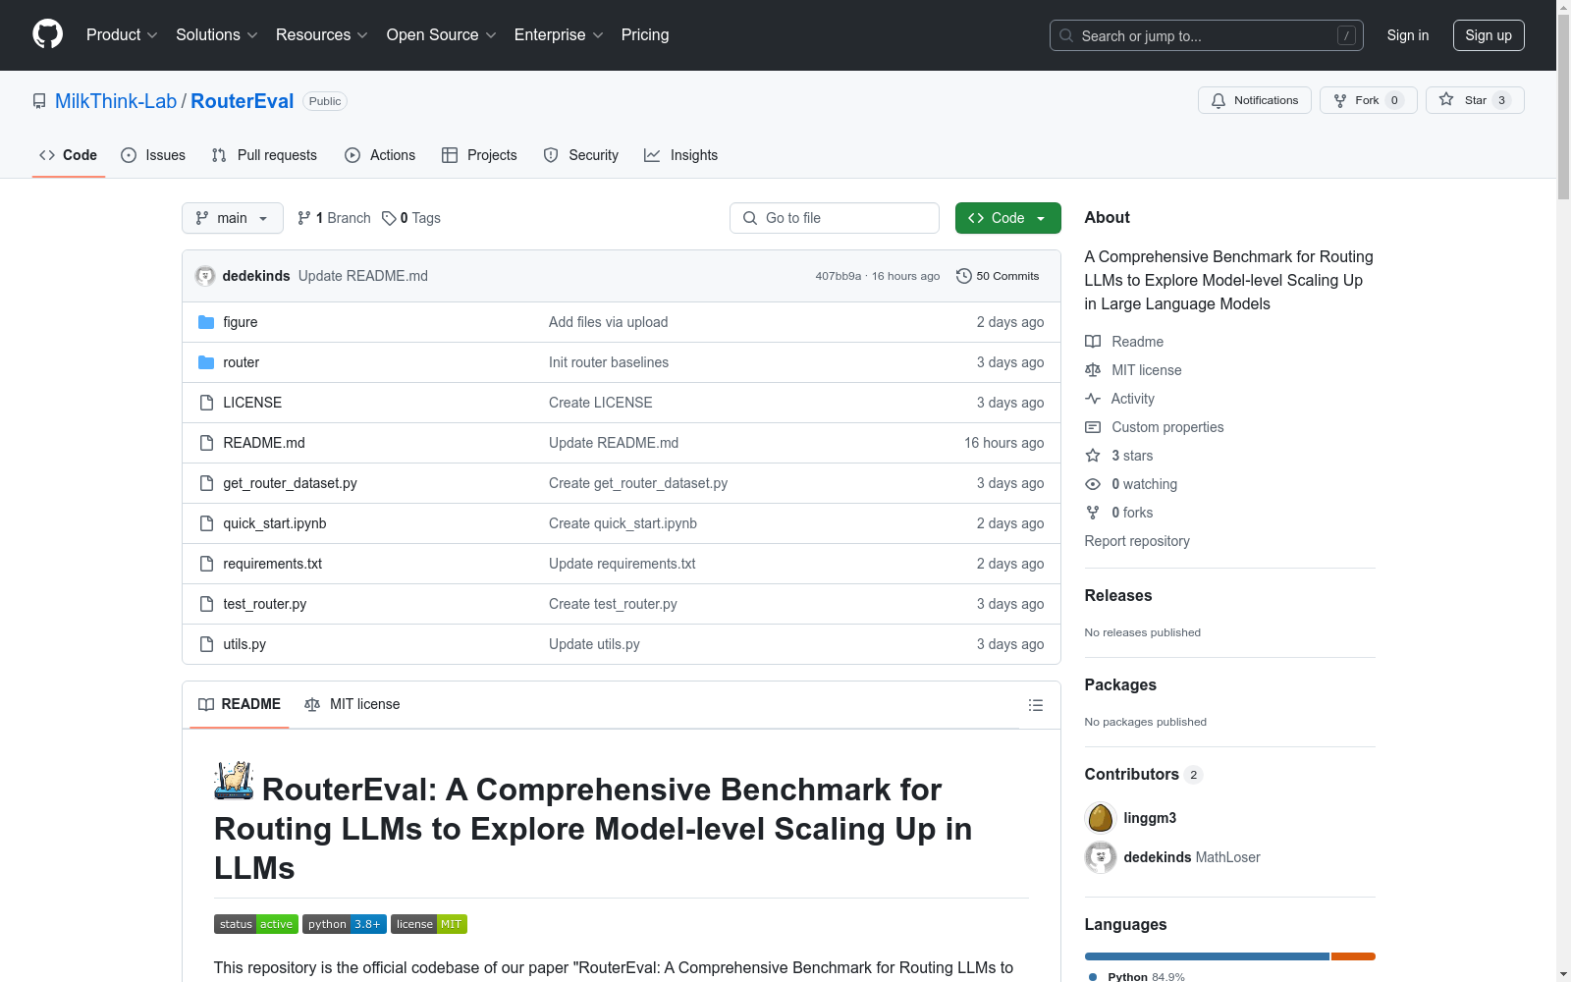
Task: Expand the Open Source menu
Action: coord(442,35)
